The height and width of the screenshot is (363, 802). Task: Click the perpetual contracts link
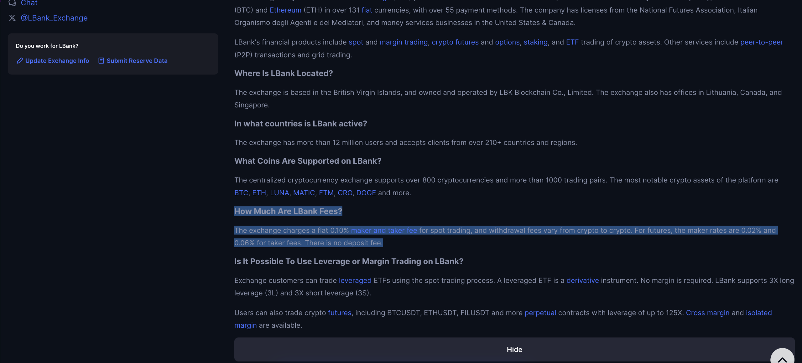[540, 313]
